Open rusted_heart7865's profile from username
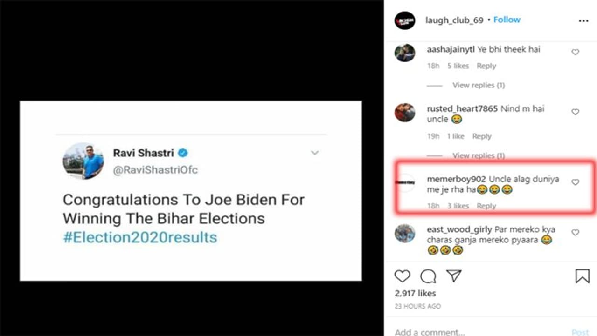The image size is (597, 336). point(462,109)
